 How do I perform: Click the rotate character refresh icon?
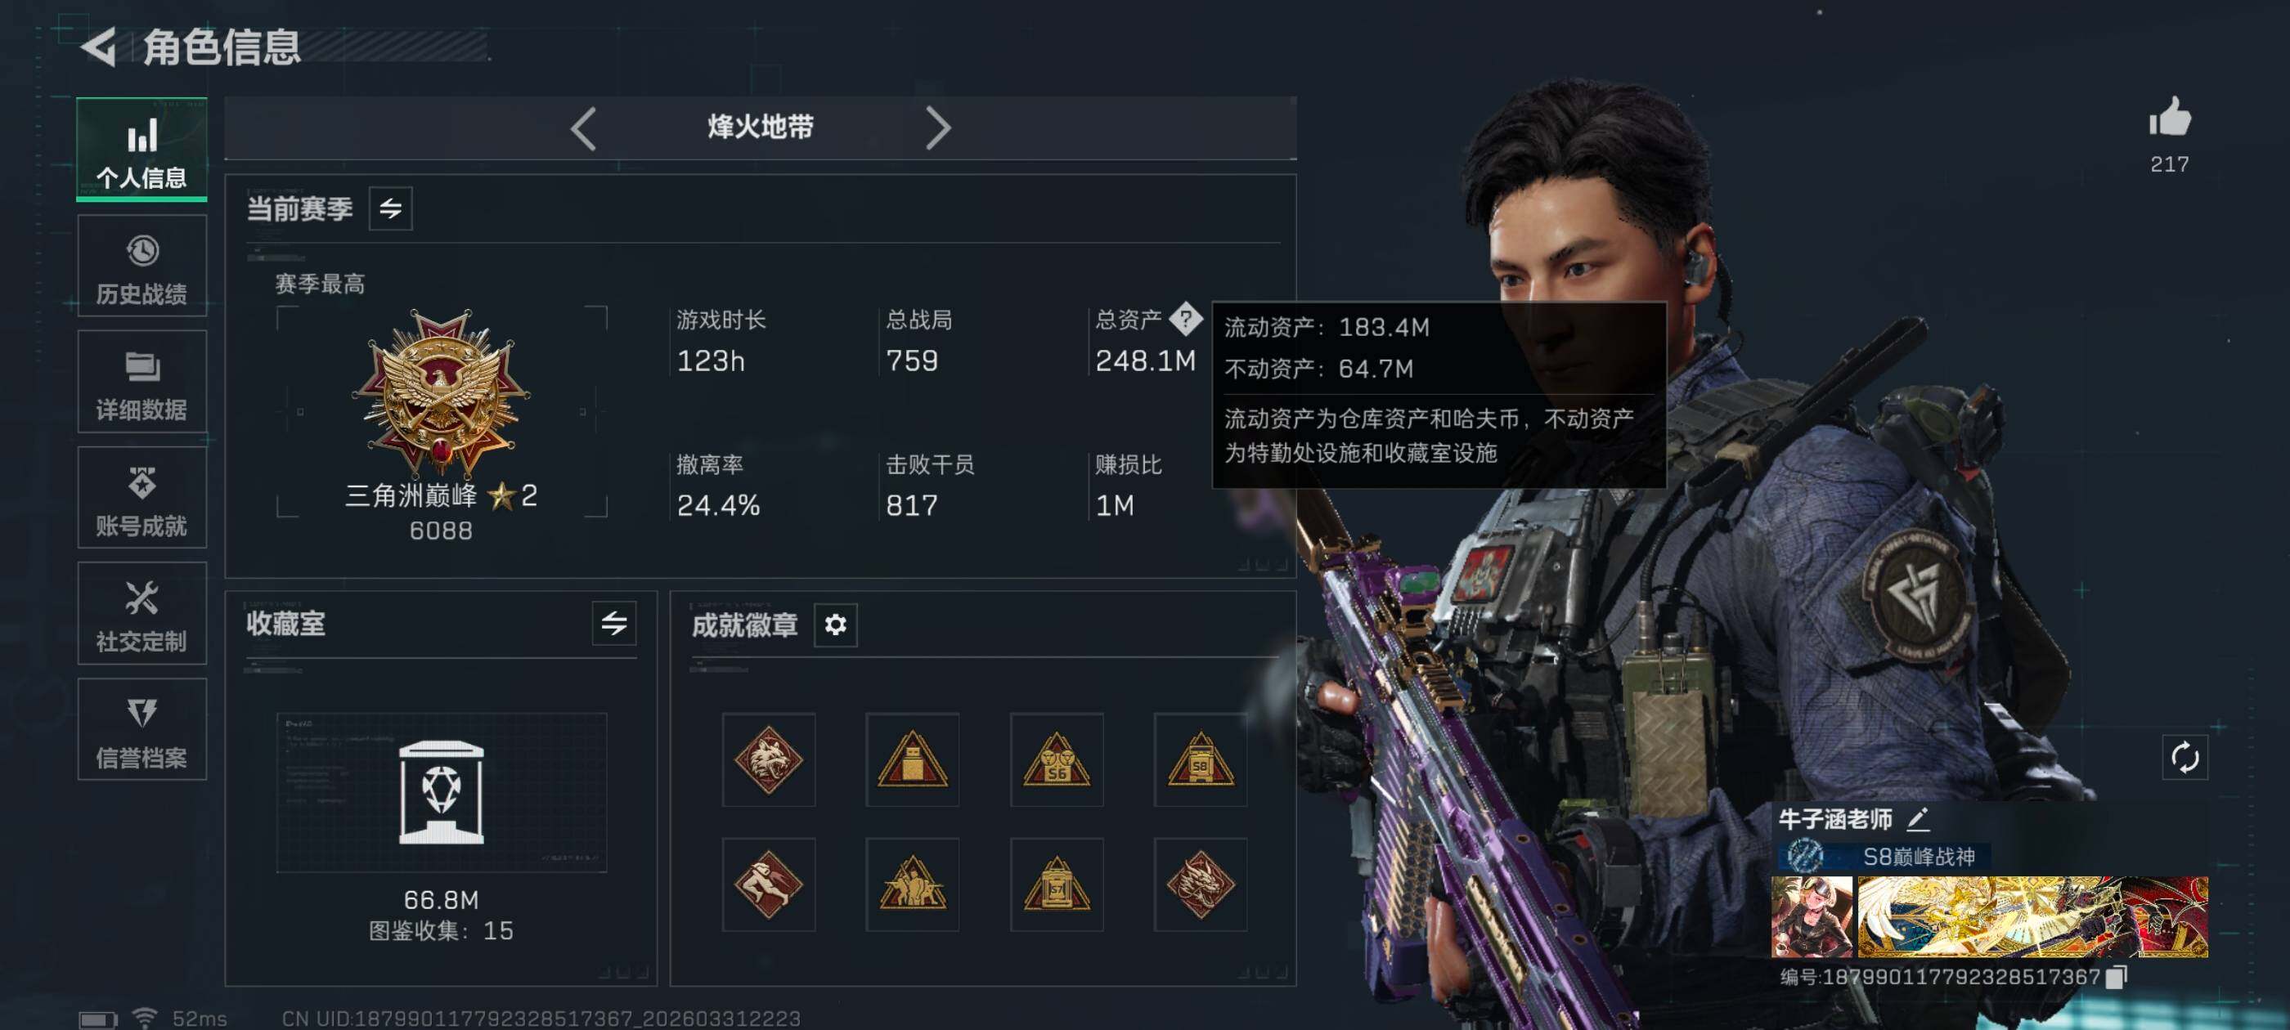[2185, 757]
